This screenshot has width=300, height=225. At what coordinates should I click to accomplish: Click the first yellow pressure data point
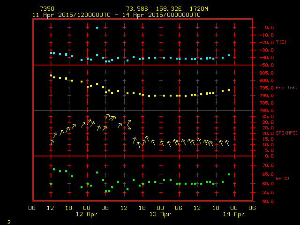tap(51, 75)
